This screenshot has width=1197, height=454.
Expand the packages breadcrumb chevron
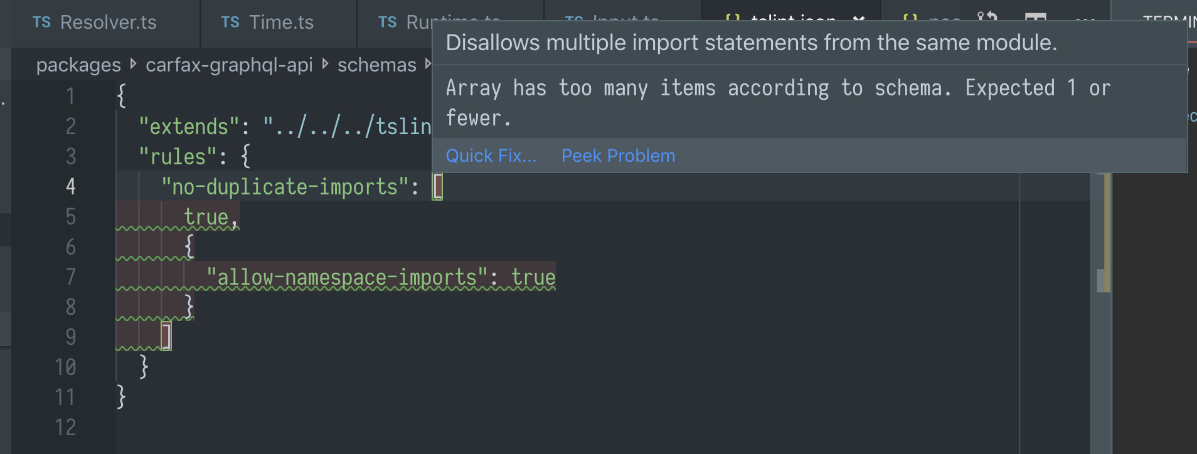[x=133, y=64]
